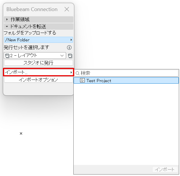180x176 pixels.
Task: Click the magnifier icon in the search box
Action: click(78, 73)
